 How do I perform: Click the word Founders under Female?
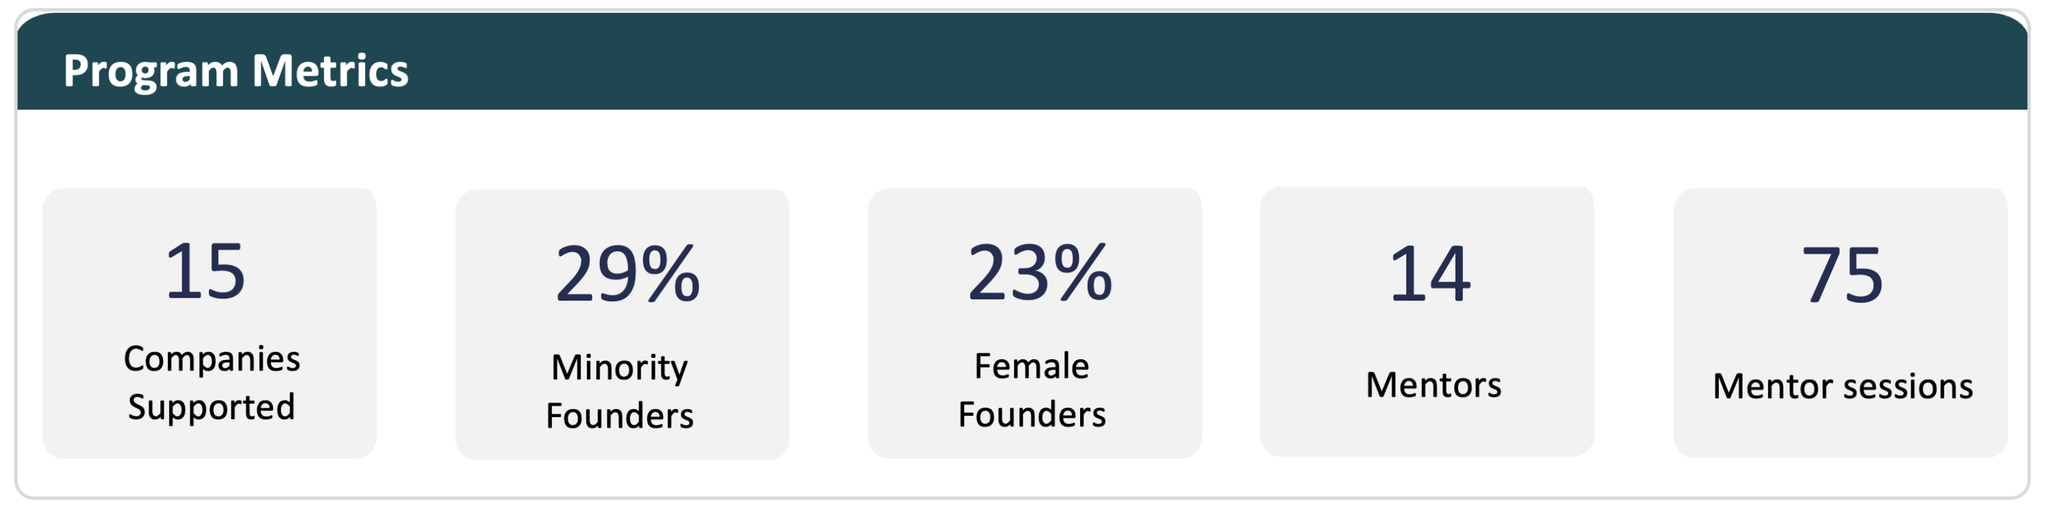click(x=1032, y=414)
